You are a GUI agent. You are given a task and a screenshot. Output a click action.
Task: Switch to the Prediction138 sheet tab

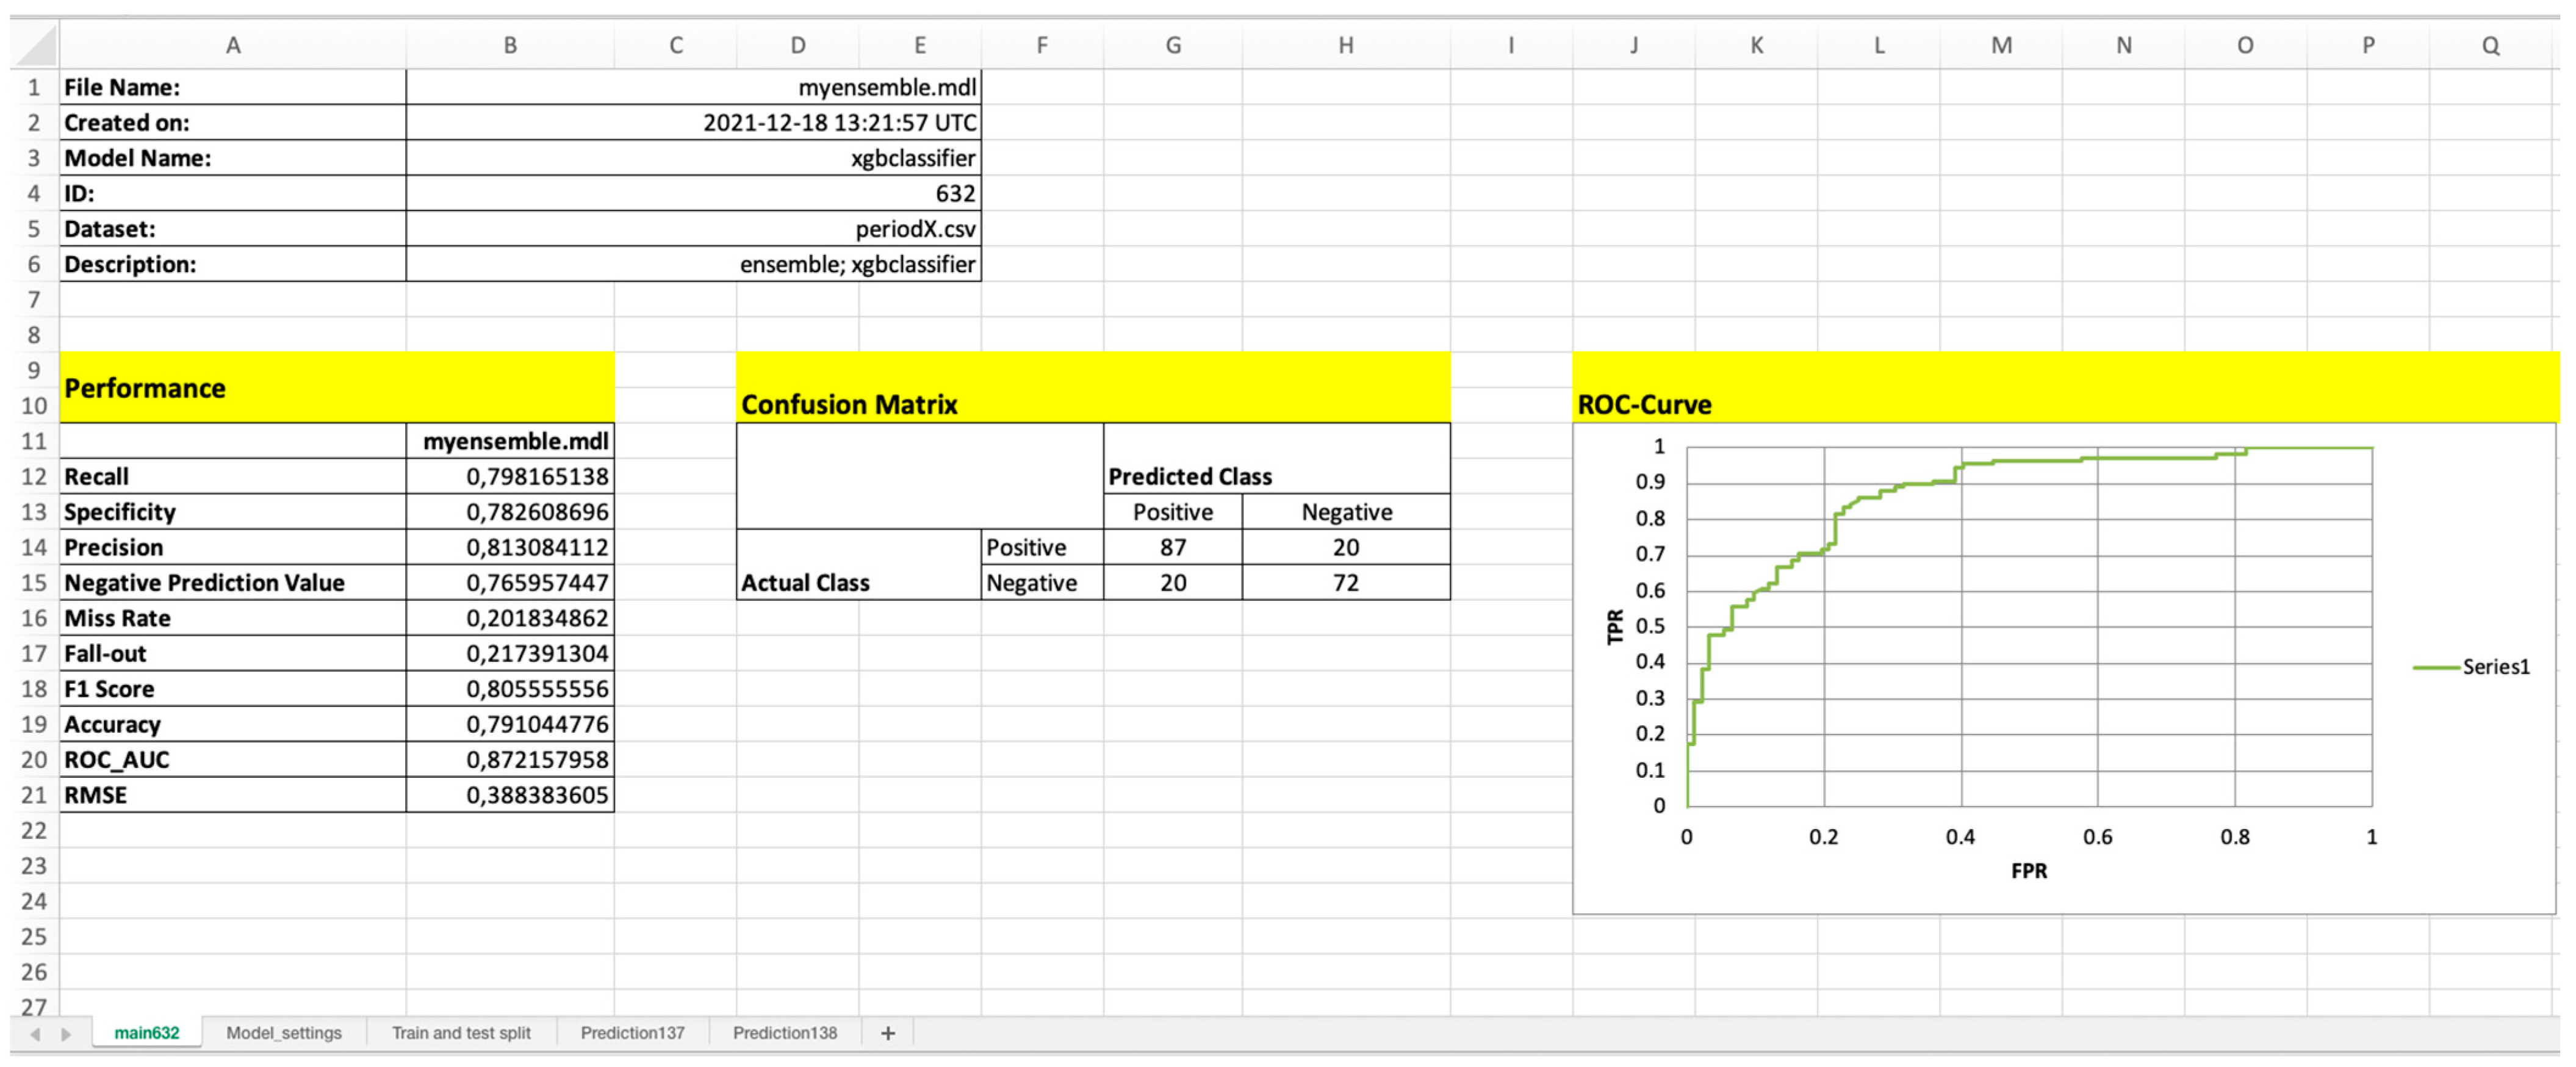(784, 1033)
